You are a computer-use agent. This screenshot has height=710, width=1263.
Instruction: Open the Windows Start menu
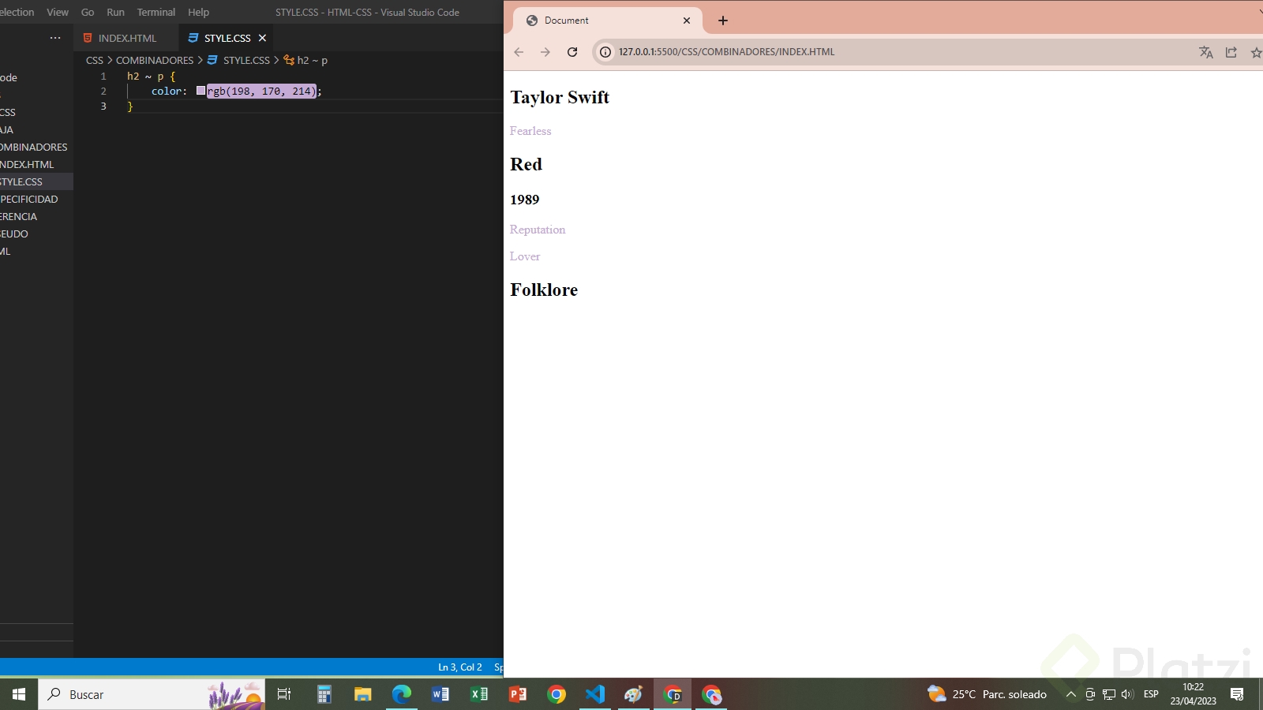[x=19, y=694]
